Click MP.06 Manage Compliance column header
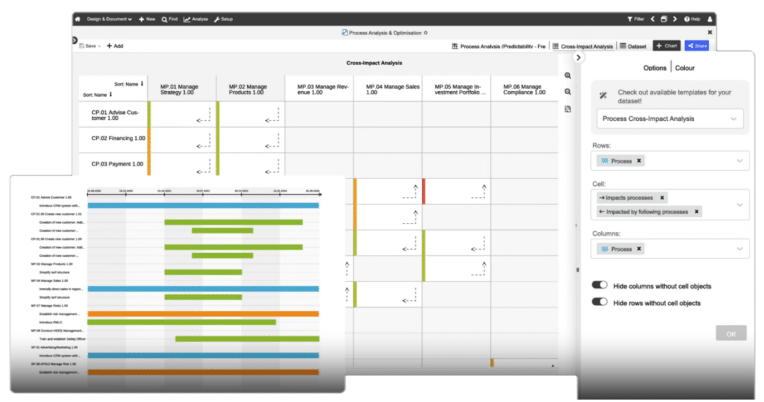Viewport: 764px width, 402px height. [x=525, y=89]
